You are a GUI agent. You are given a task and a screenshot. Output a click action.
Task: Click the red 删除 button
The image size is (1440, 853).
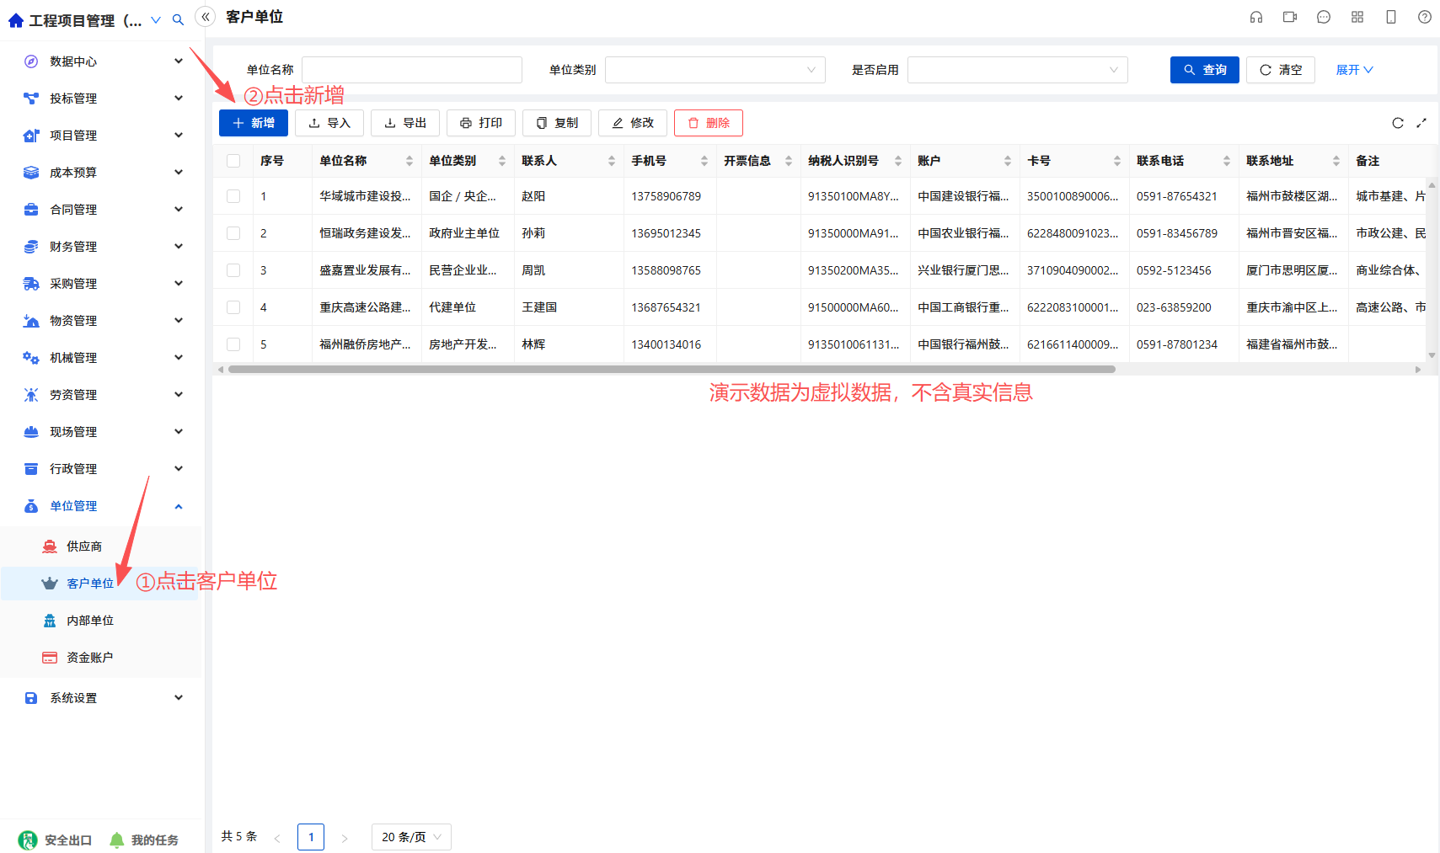[x=709, y=123]
